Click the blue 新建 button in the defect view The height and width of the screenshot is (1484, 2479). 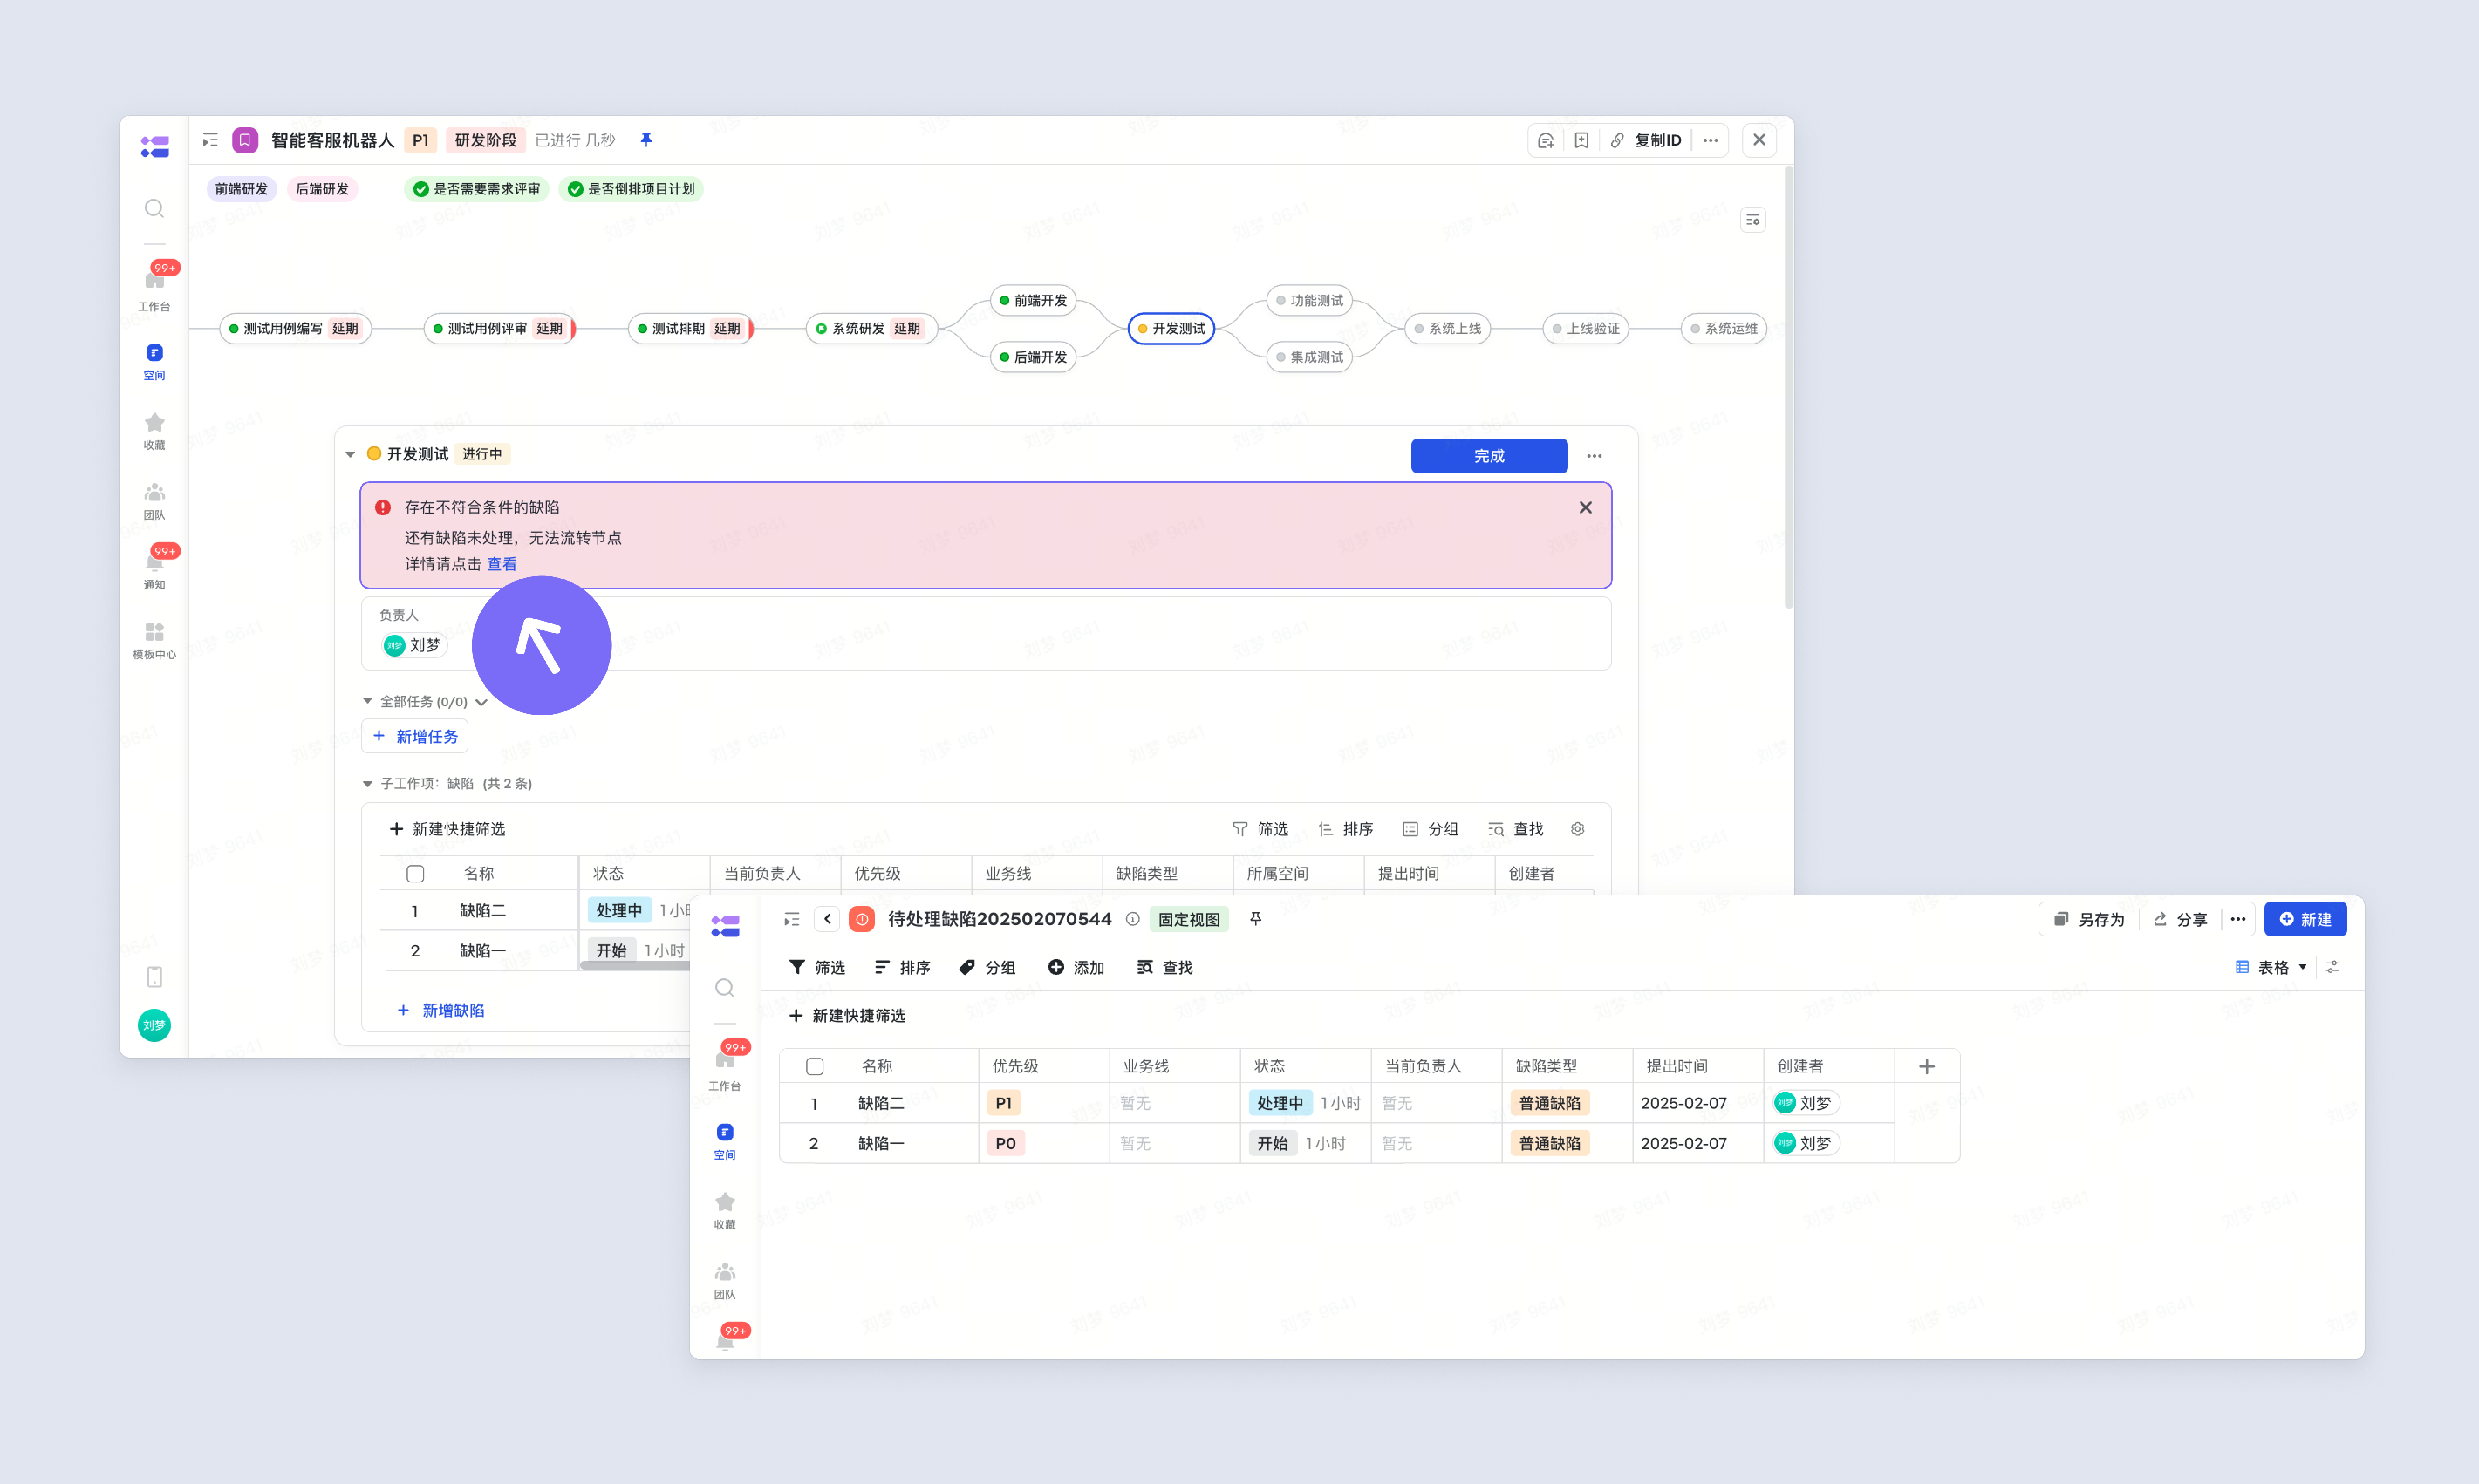coord(2305,919)
